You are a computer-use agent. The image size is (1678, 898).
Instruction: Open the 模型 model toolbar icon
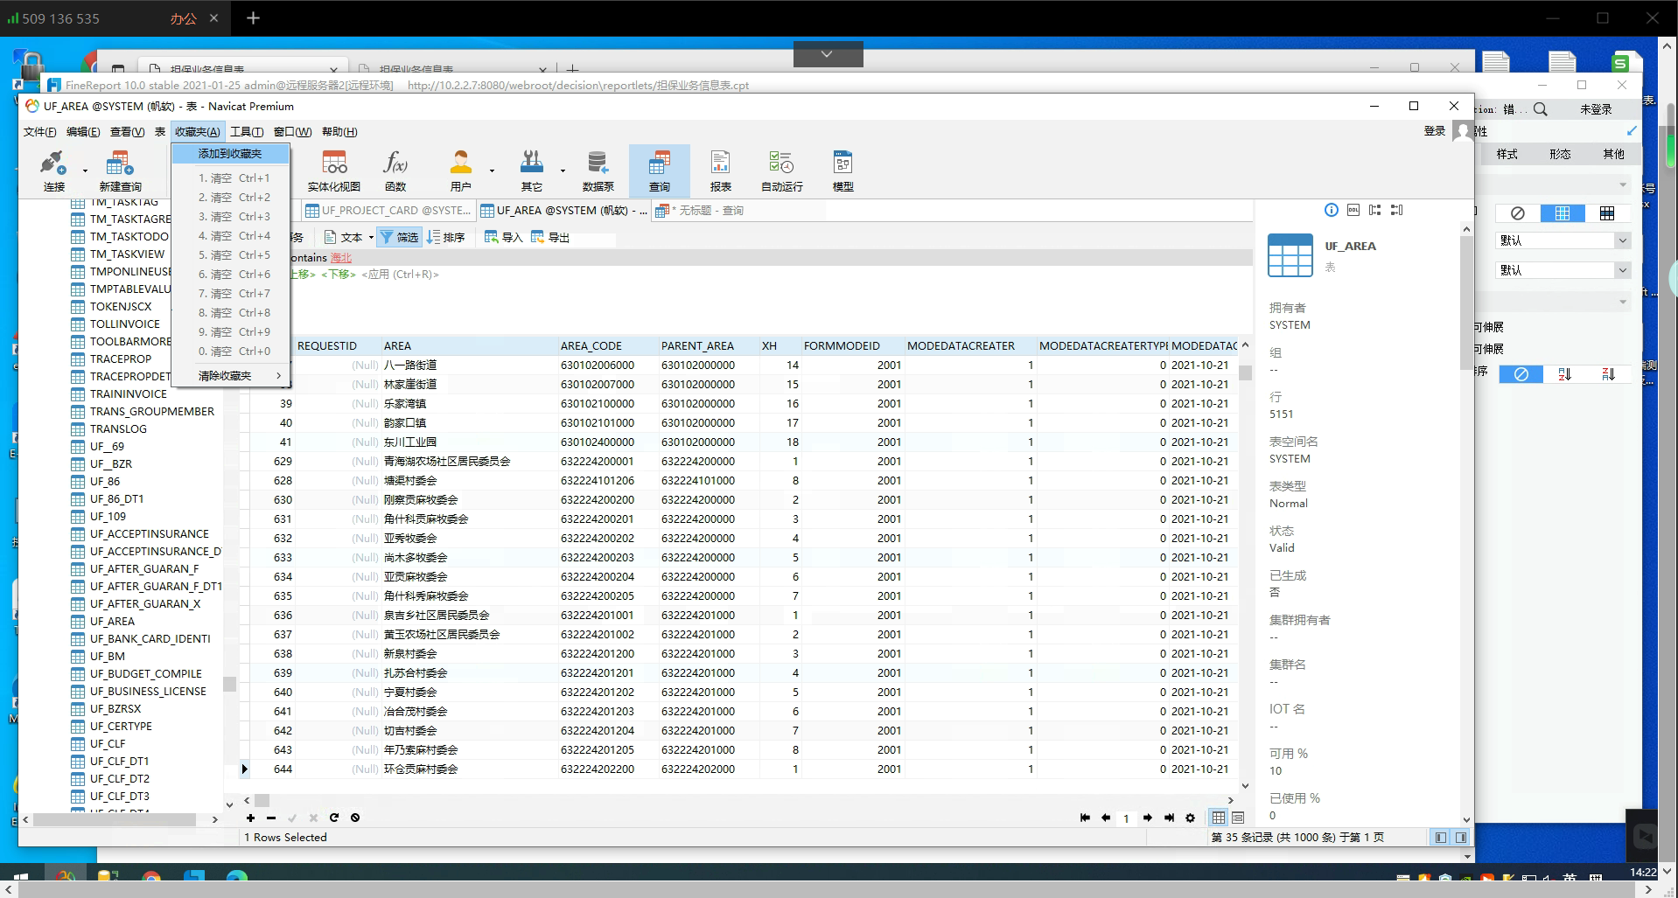coord(842,171)
